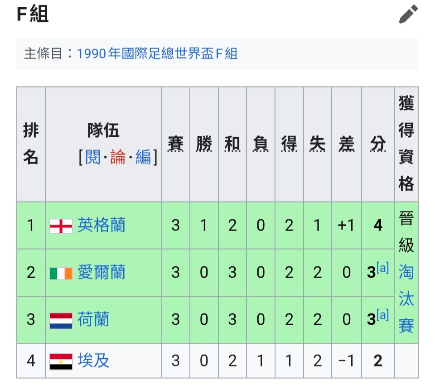The image size is (435, 385).
Task: Open footnote [a] in Ireland's points
Action: pyautogui.click(x=382, y=268)
